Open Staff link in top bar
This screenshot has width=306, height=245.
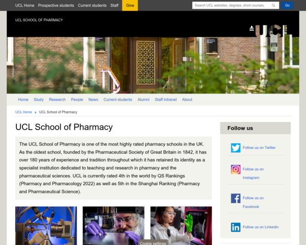114,5
